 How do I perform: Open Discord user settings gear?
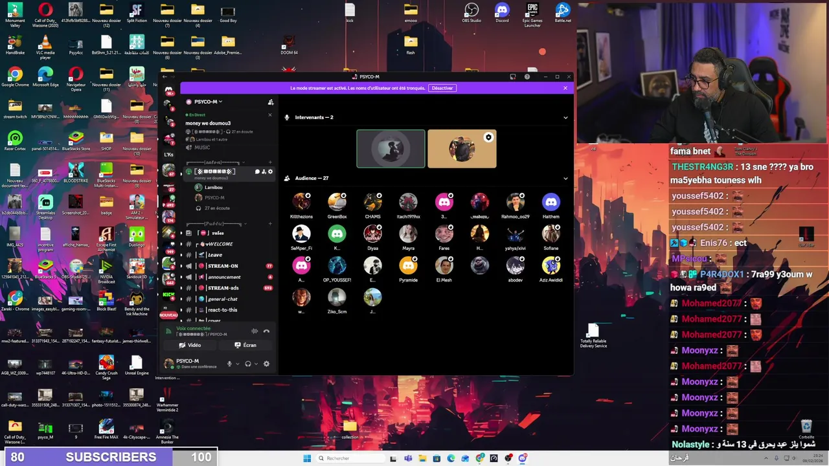click(266, 364)
